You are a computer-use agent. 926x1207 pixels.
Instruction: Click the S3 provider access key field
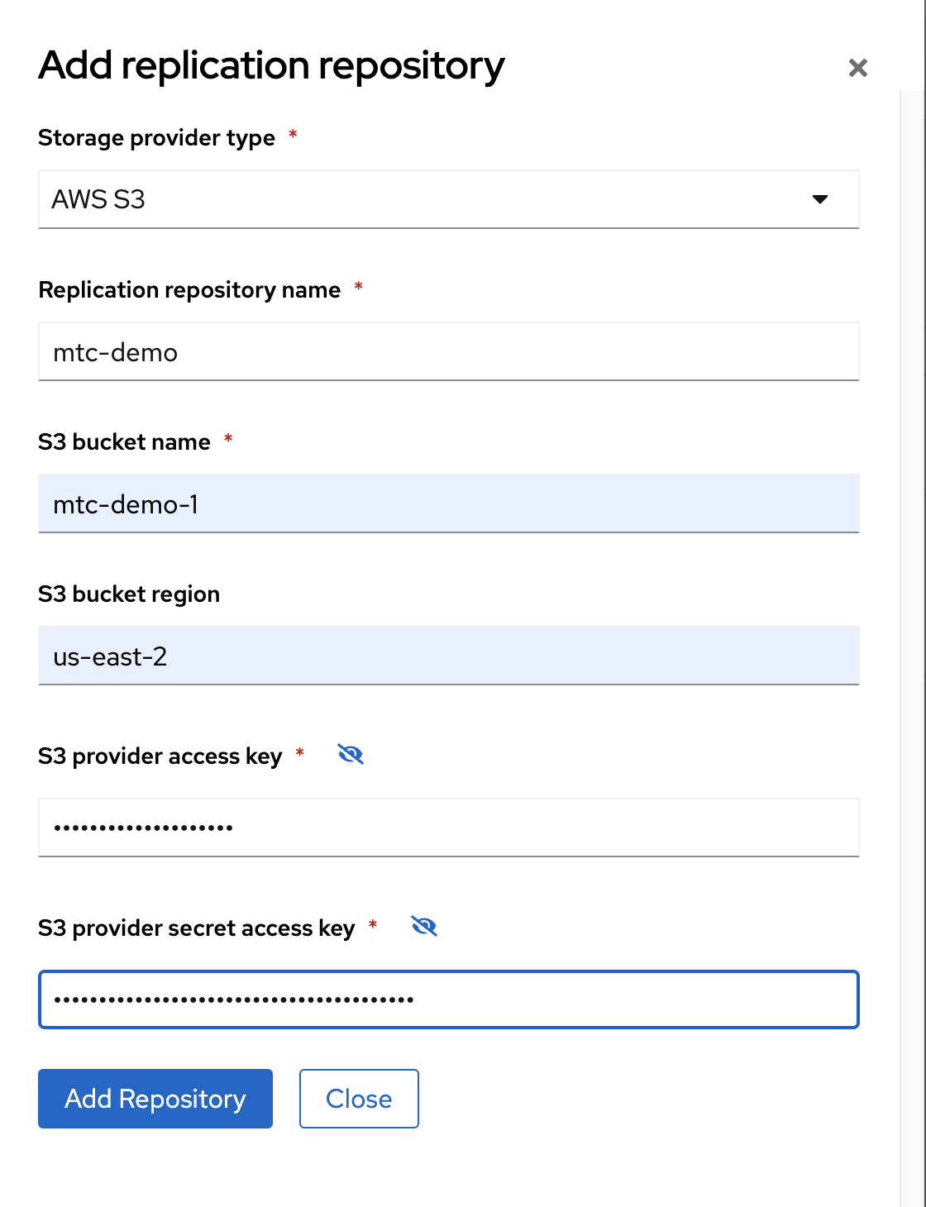[x=448, y=828]
